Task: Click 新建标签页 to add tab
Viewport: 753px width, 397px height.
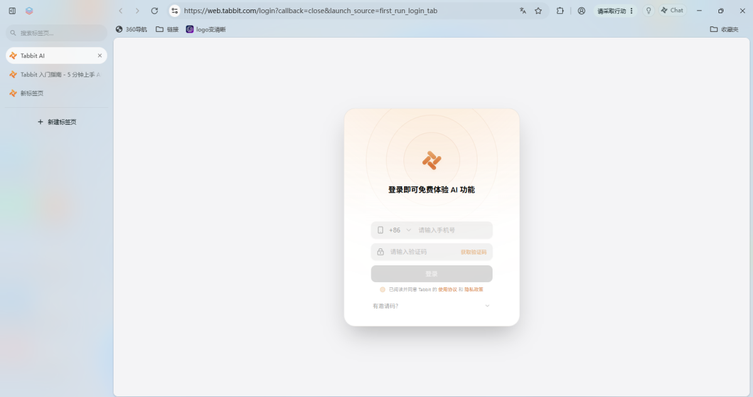Action: [x=56, y=122]
